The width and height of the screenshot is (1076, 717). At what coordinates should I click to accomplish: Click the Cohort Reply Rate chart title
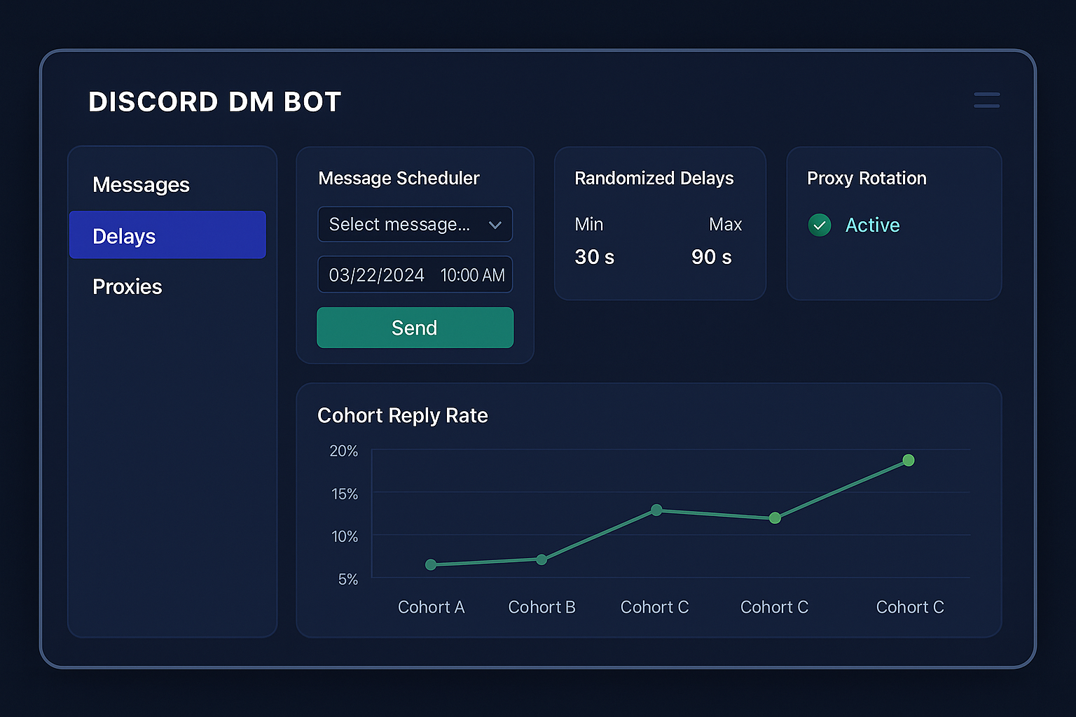pos(403,415)
